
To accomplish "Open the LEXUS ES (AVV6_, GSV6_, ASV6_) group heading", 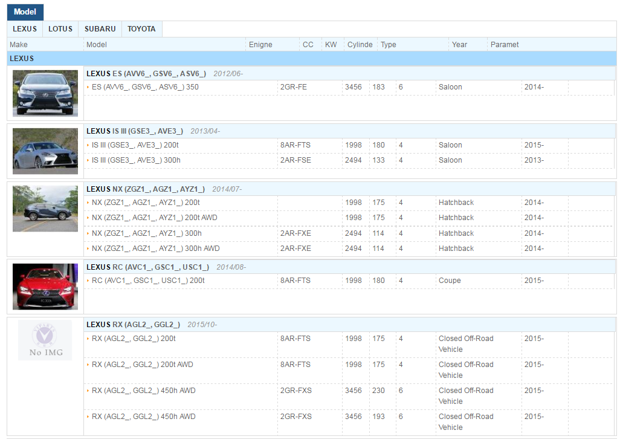I will point(146,74).
